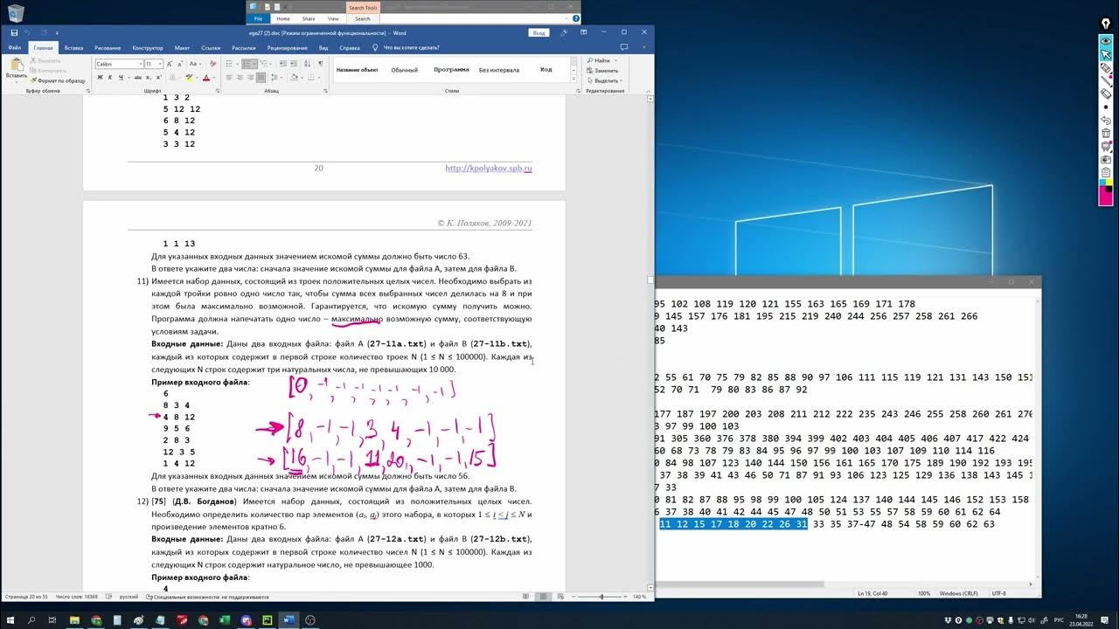
Task: Click the sort A-Z icon
Action: point(307,63)
